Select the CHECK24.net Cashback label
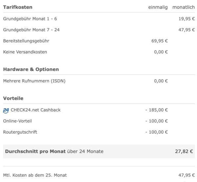197x182 pixels. click(x=35, y=110)
